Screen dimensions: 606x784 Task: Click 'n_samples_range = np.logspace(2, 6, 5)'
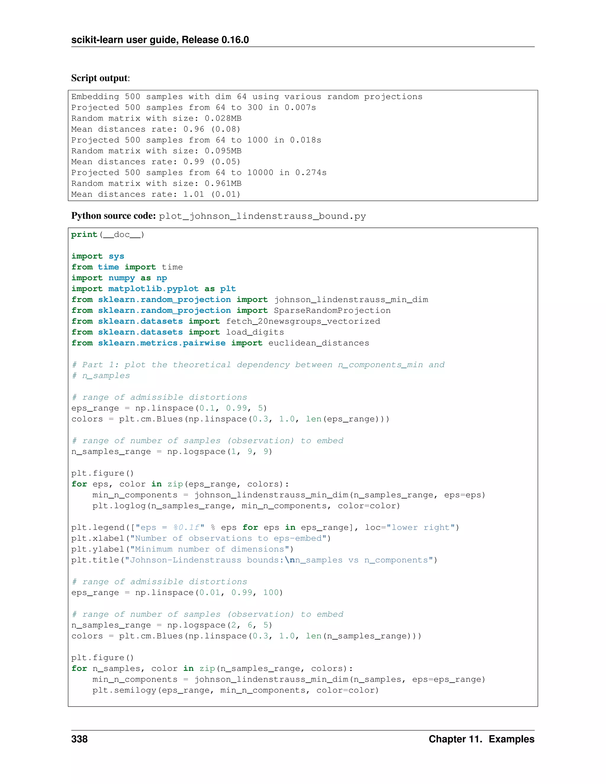[x=172, y=625]
